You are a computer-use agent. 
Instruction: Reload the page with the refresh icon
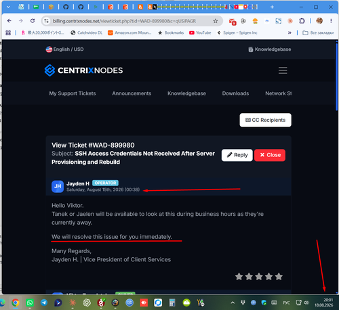[33, 21]
